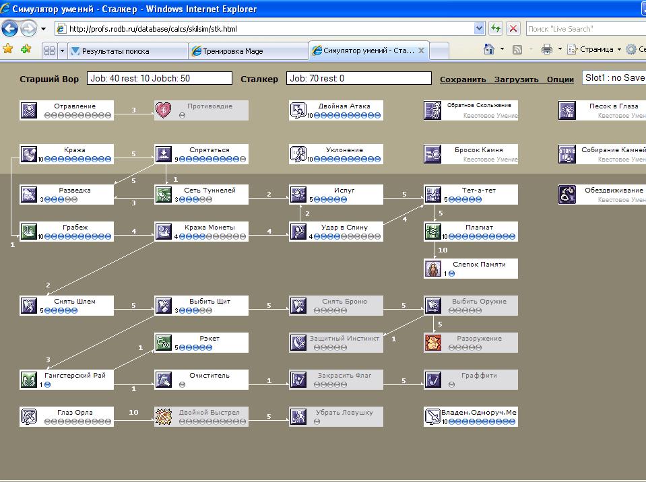The width and height of the screenshot is (646, 482).
Task: Open the Favorites star icon
Action: [x=7, y=49]
